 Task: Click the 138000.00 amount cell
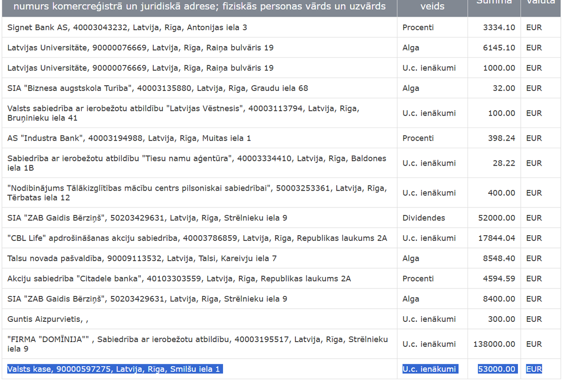(x=494, y=344)
